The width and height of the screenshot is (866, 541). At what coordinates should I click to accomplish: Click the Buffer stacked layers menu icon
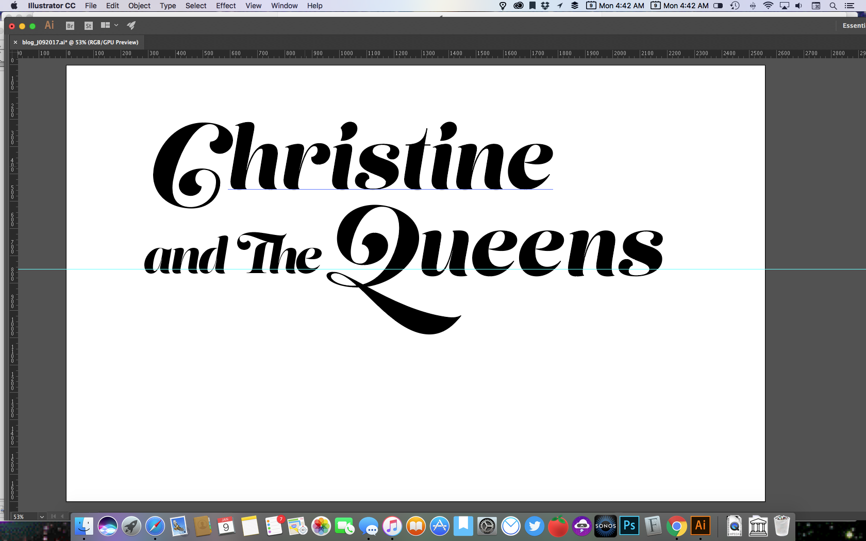point(575,6)
